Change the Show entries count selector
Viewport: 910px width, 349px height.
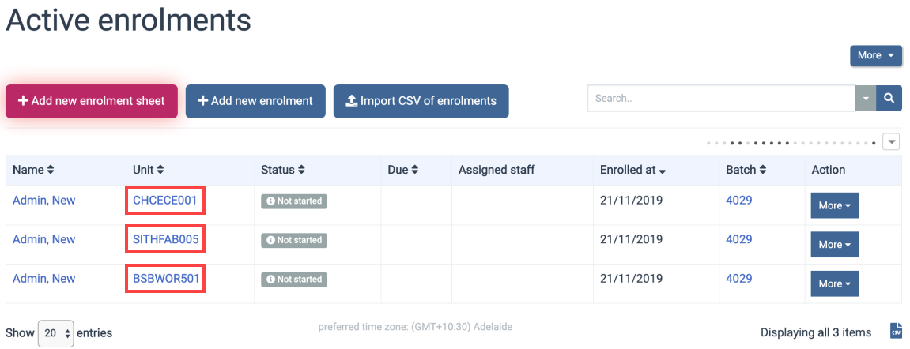tap(56, 333)
